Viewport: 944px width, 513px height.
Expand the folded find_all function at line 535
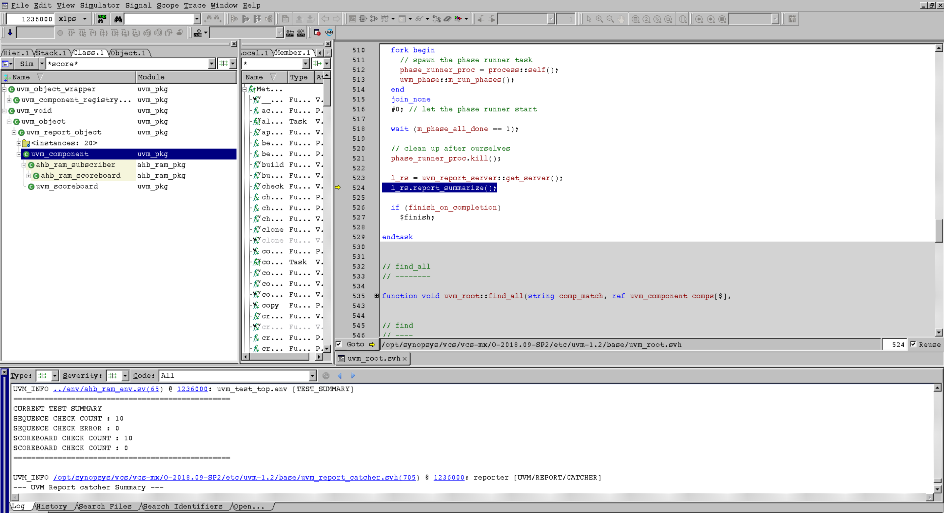pos(376,296)
